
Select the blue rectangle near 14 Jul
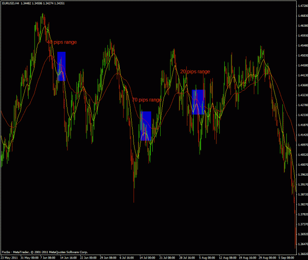point(146,126)
